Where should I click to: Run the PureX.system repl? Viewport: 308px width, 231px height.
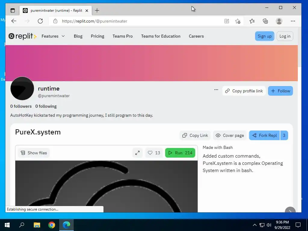(x=180, y=153)
